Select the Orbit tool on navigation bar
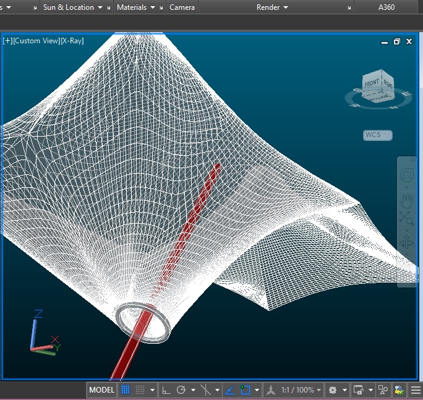 407,242
